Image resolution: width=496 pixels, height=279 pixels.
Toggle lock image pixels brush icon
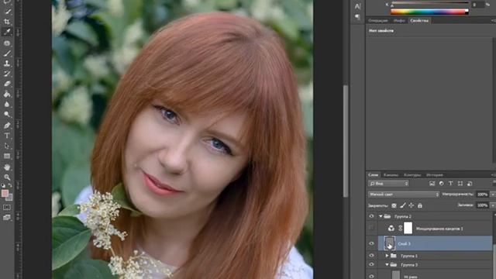(403, 205)
